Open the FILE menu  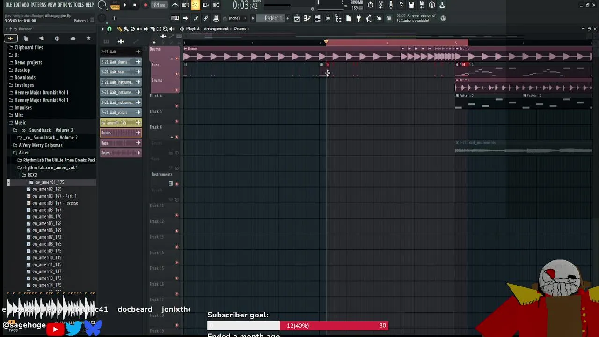8,5
